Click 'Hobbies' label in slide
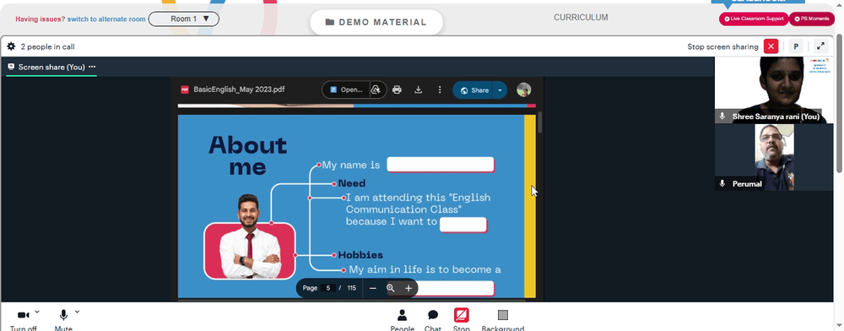 pyautogui.click(x=360, y=255)
